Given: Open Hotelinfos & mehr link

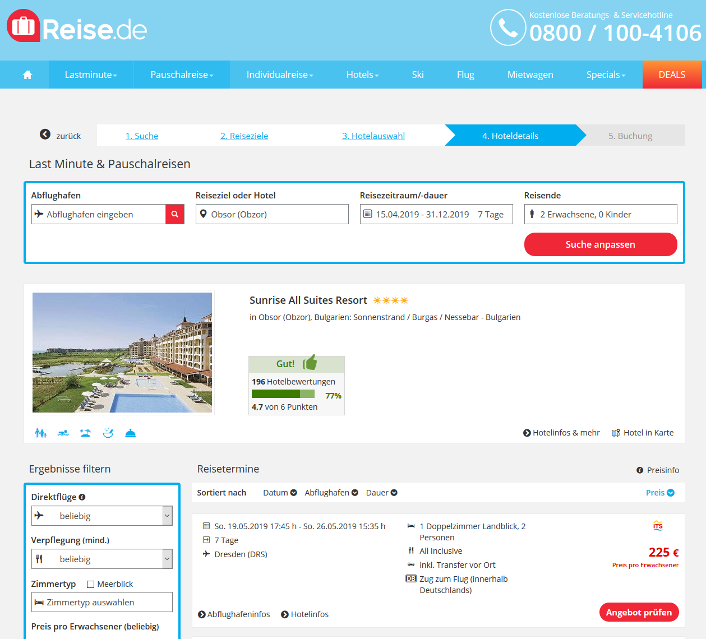Looking at the screenshot, I should pos(561,433).
